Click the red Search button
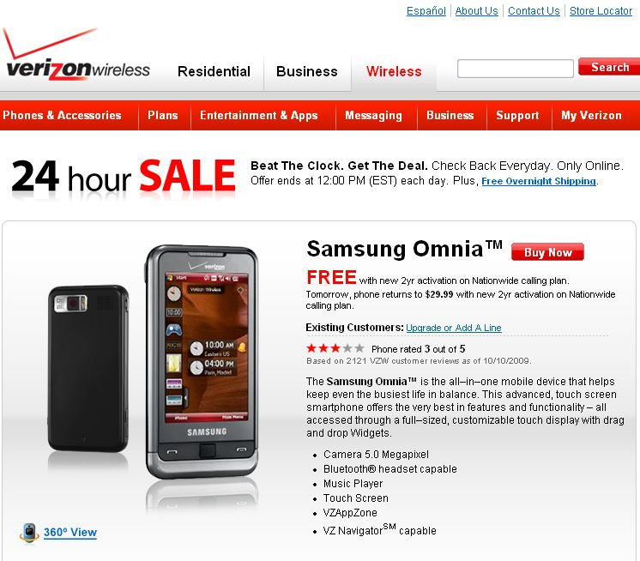Viewport: 640px width, 561px height. (x=609, y=67)
